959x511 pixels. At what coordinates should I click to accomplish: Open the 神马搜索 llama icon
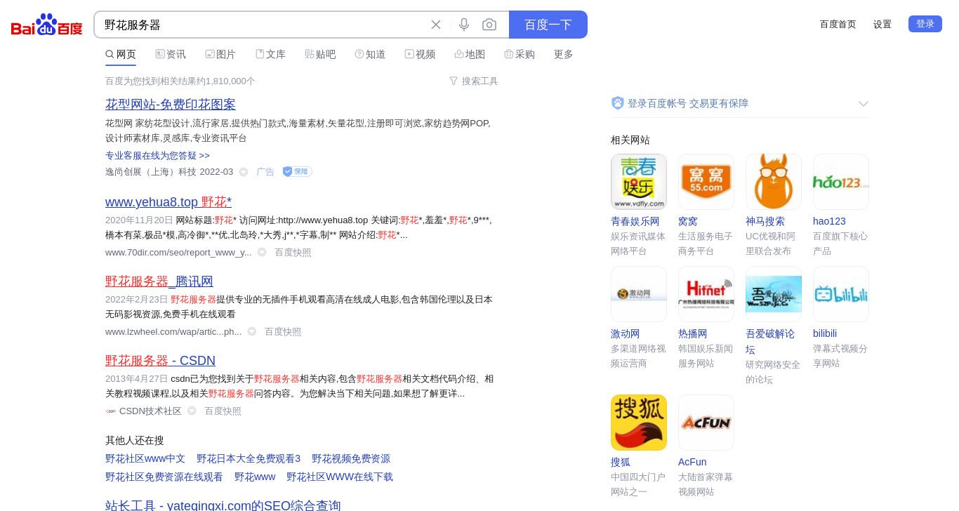pyautogui.click(x=774, y=182)
